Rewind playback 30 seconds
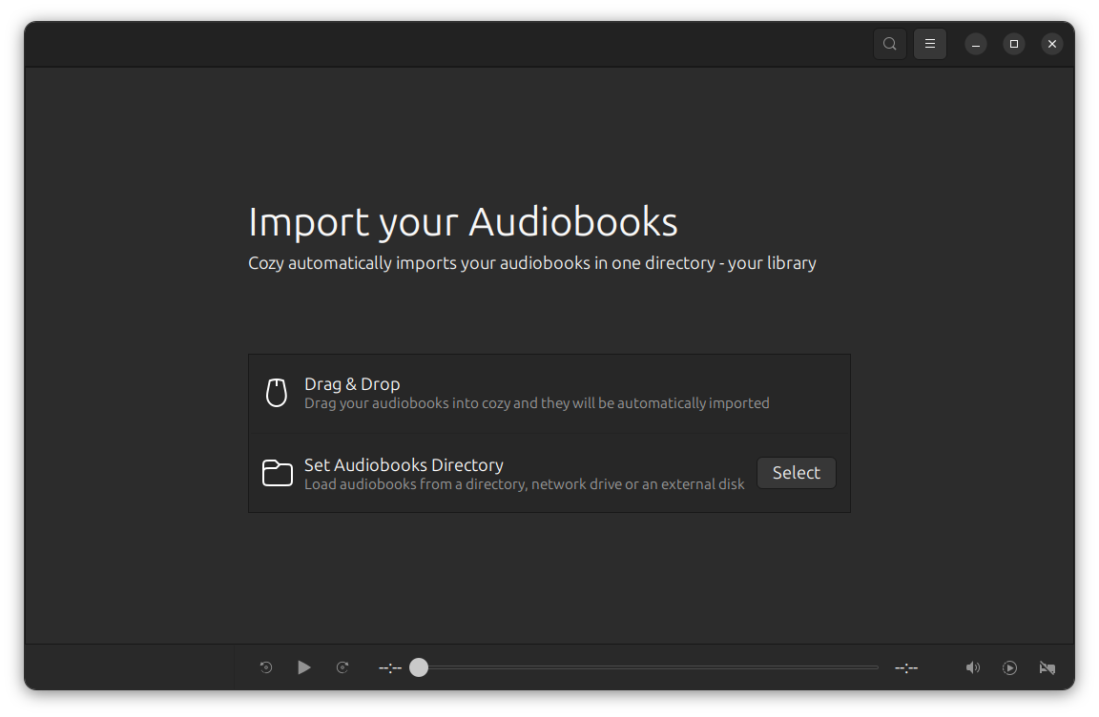The width and height of the screenshot is (1099, 717). [x=266, y=667]
